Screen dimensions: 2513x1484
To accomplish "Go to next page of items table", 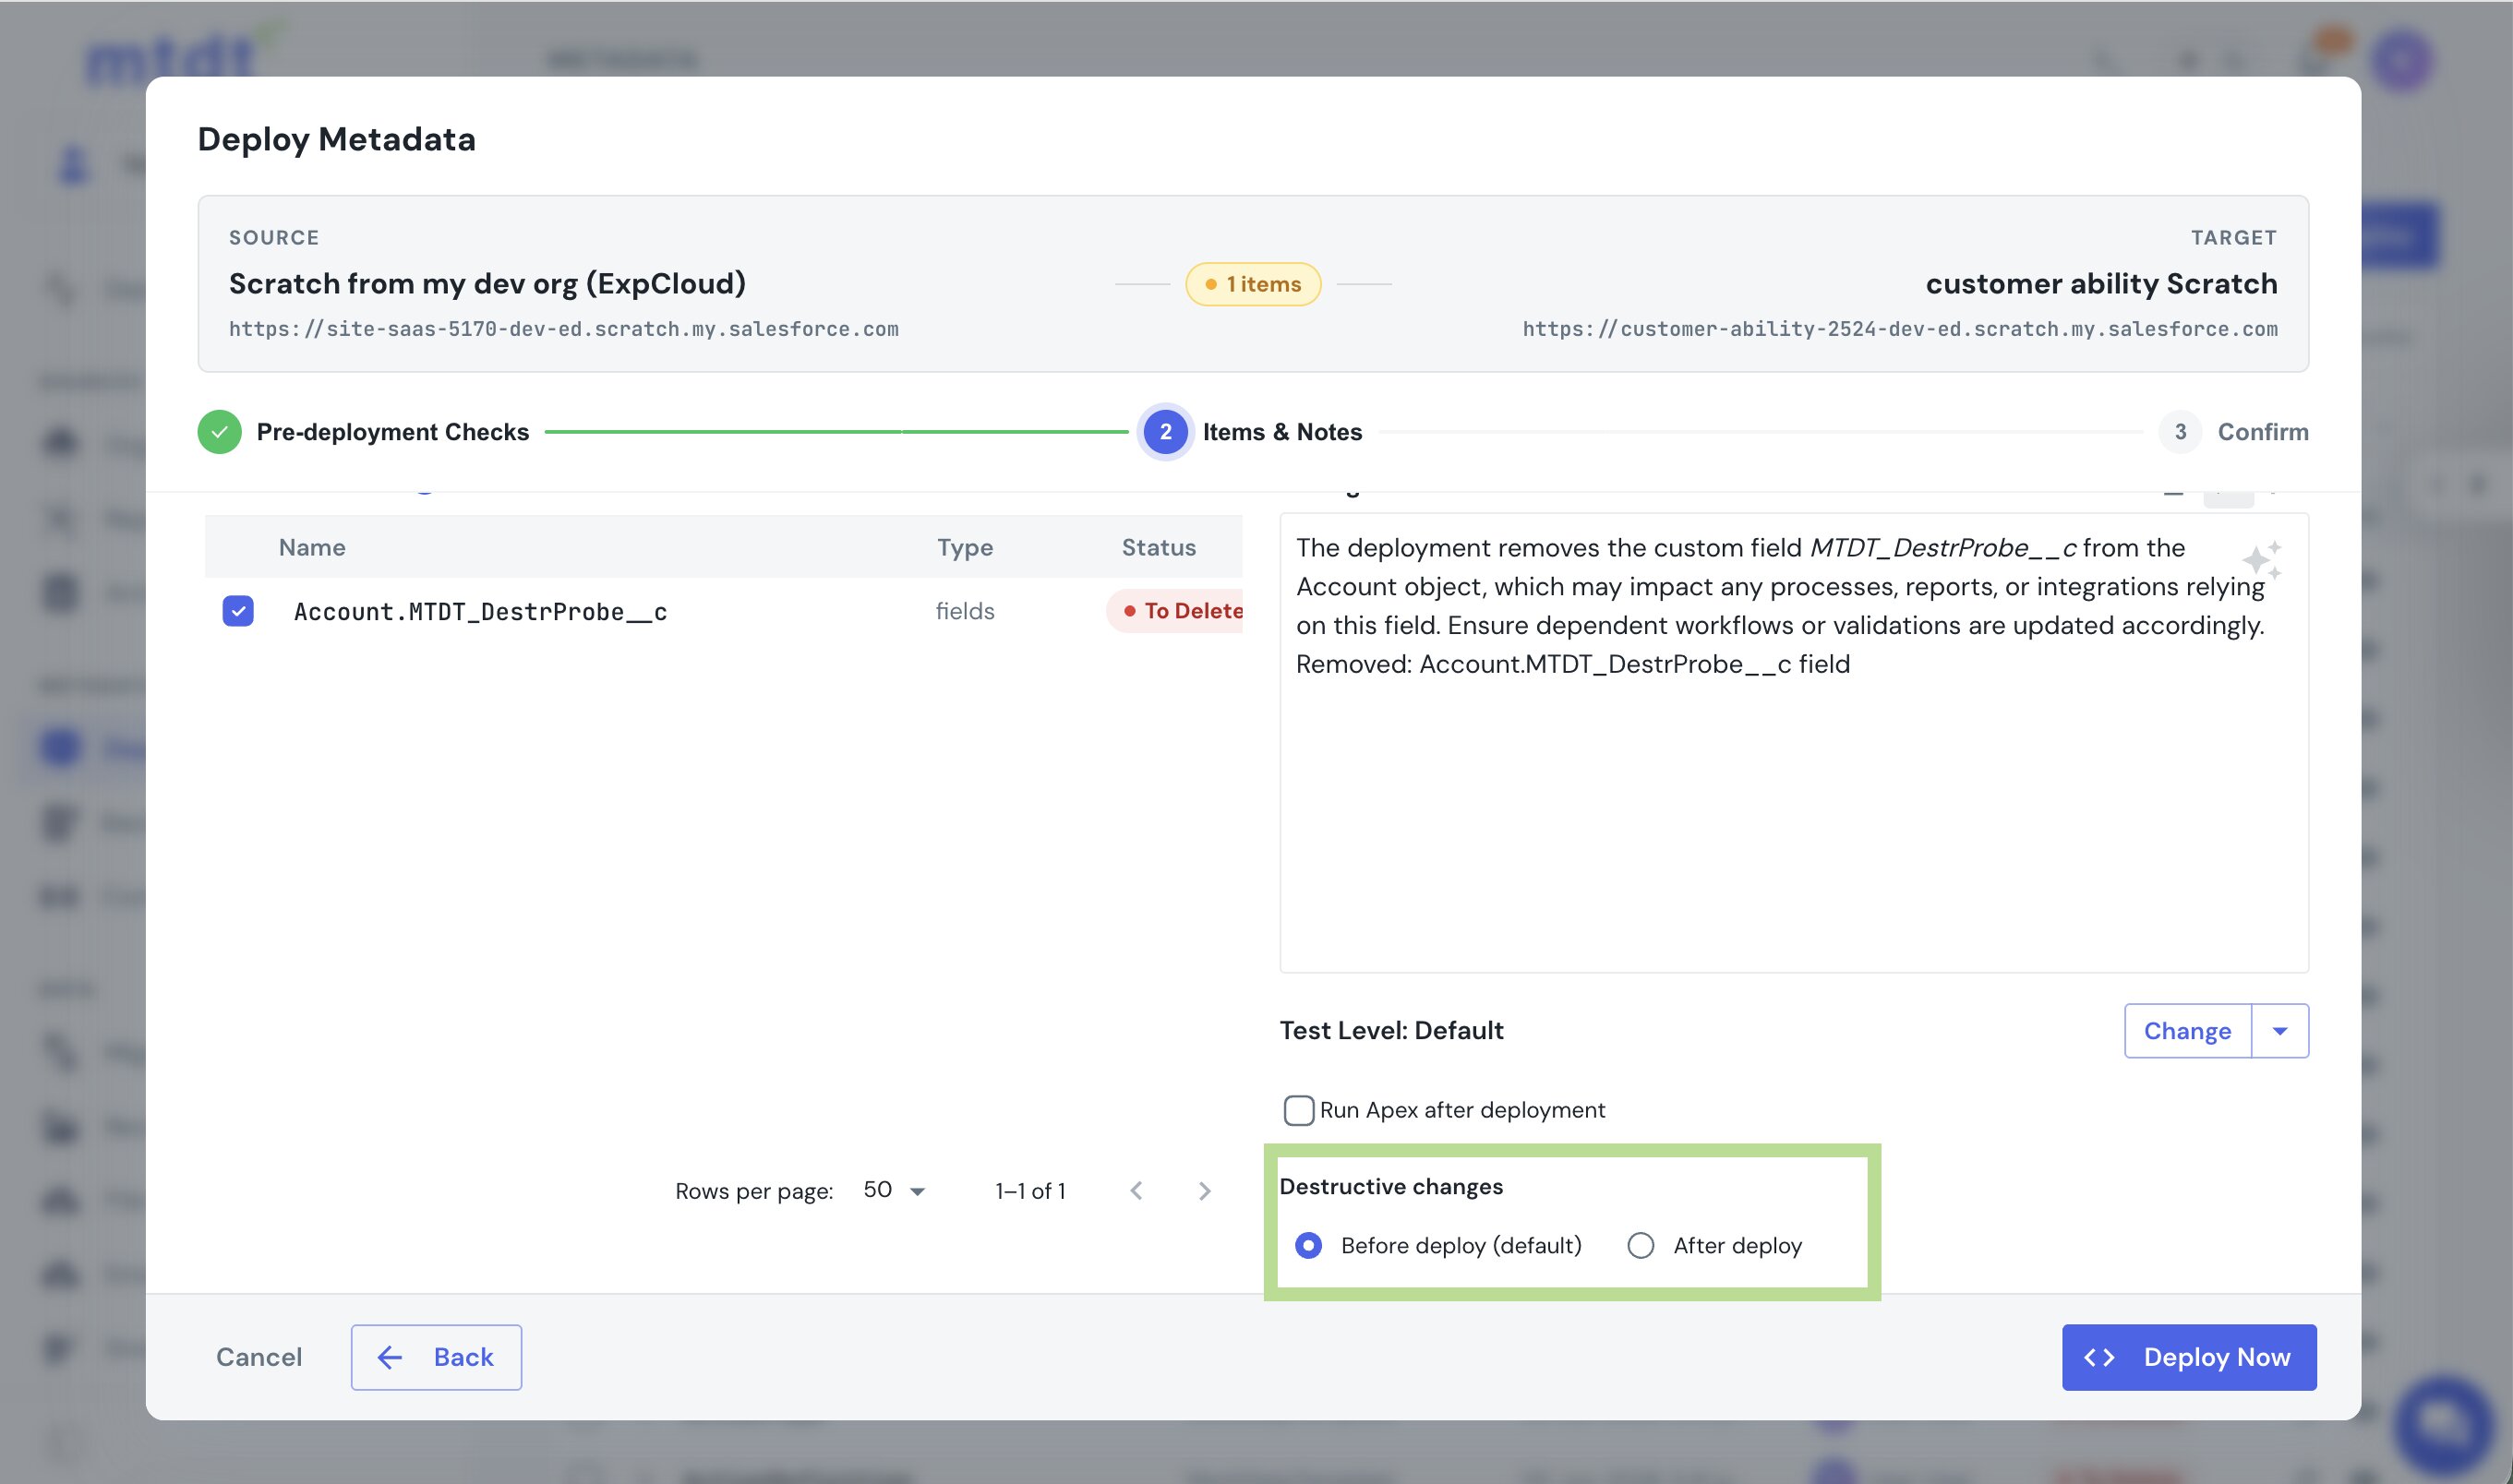I will click(1205, 1190).
